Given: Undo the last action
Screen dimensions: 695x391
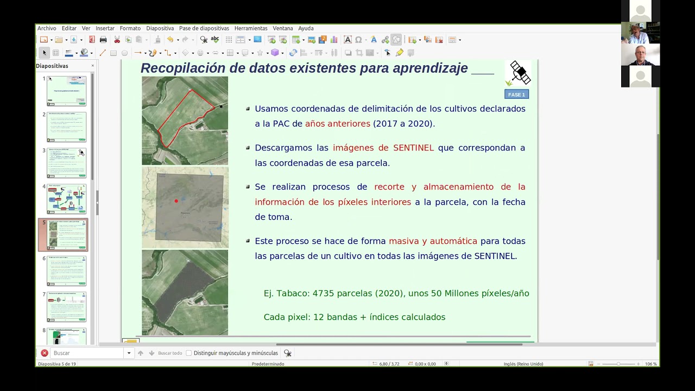Looking at the screenshot, I should click(x=170, y=40).
